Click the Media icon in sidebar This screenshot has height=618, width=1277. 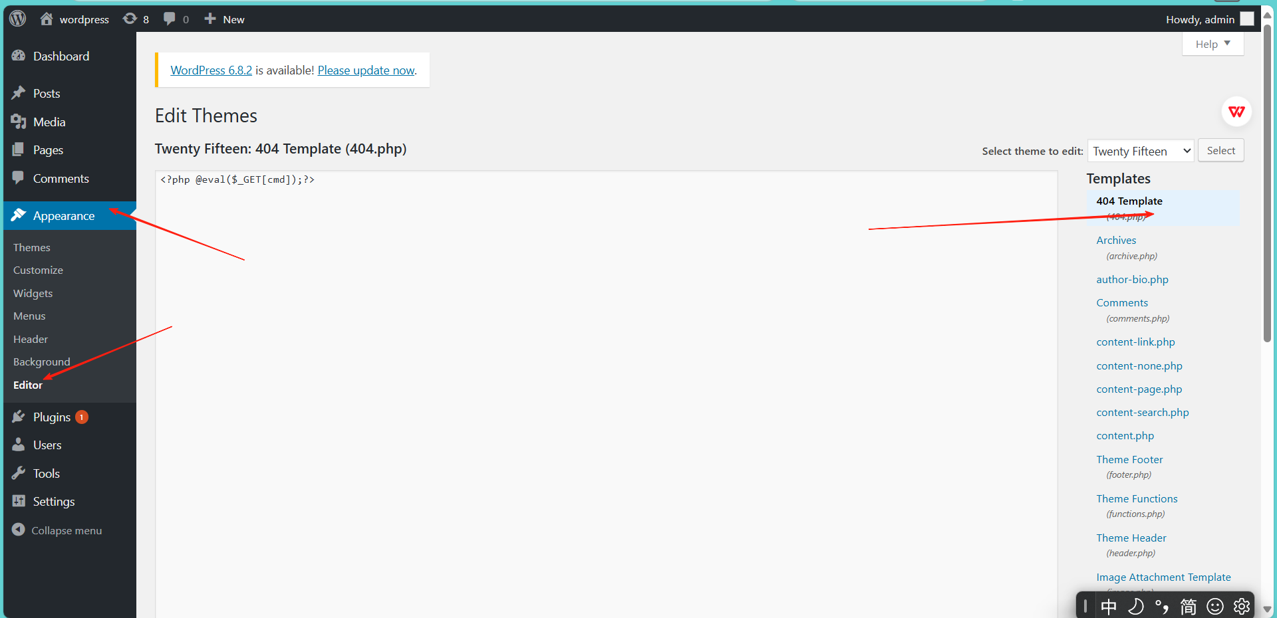coord(19,122)
